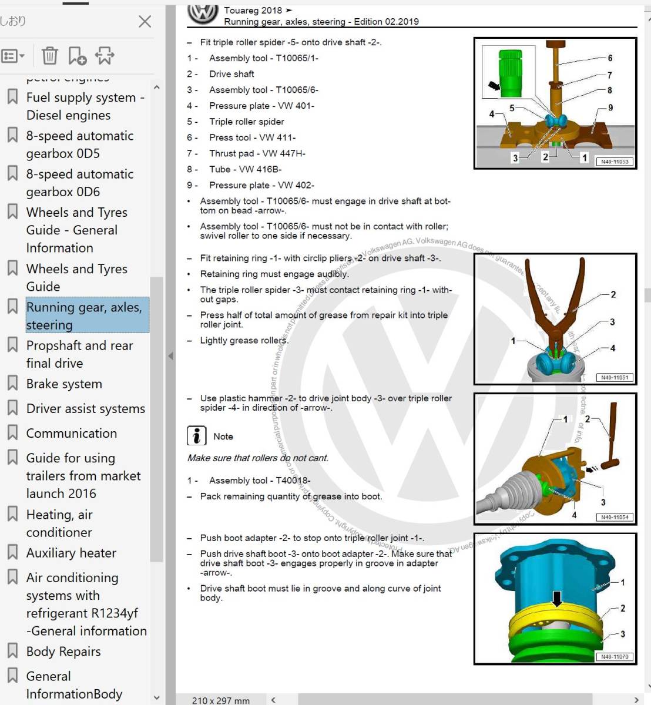
Task: Click text 'Retaining ring must engage audibly.'
Action: click(x=274, y=274)
